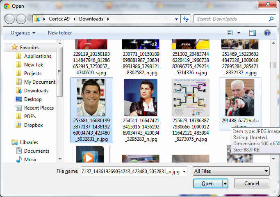
Task: Click the Back navigation arrow
Action: point(10,19)
